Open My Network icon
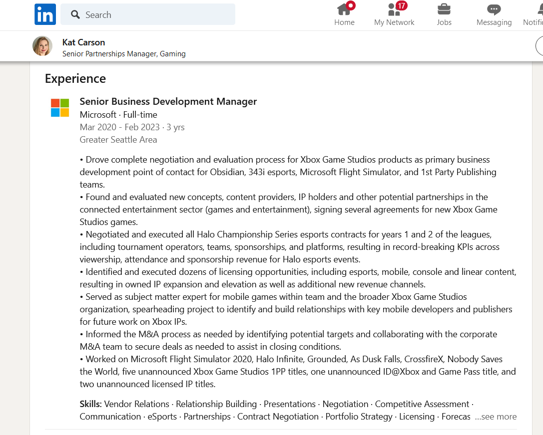543x435 pixels. (x=394, y=9)
